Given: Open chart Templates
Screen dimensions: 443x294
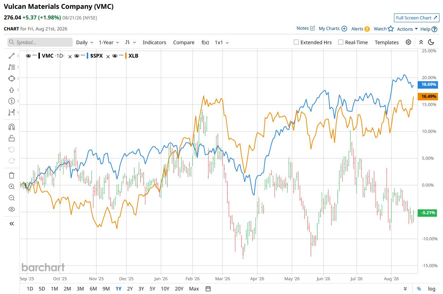Looking at the screenshot, I should (x=387, y=42).
